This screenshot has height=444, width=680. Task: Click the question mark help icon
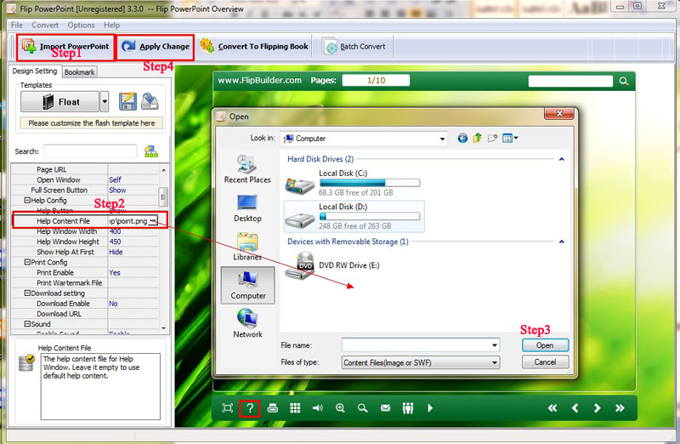(x=250, y=408)
